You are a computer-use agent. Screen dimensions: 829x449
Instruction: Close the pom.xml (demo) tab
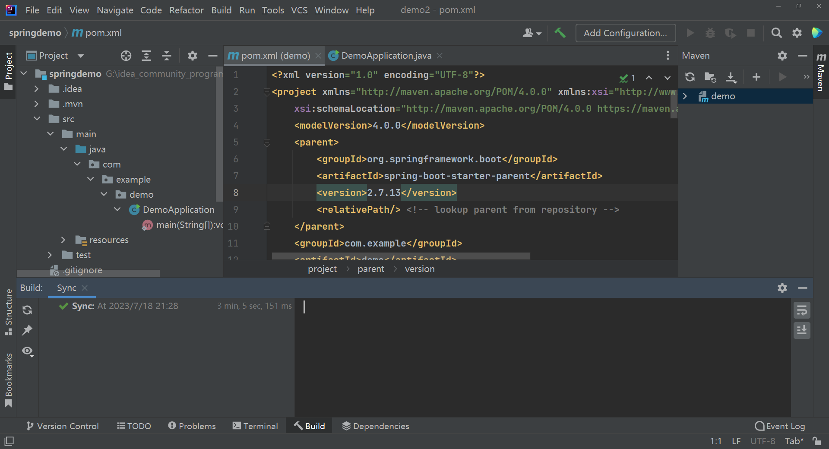click(x=318, y=56)
